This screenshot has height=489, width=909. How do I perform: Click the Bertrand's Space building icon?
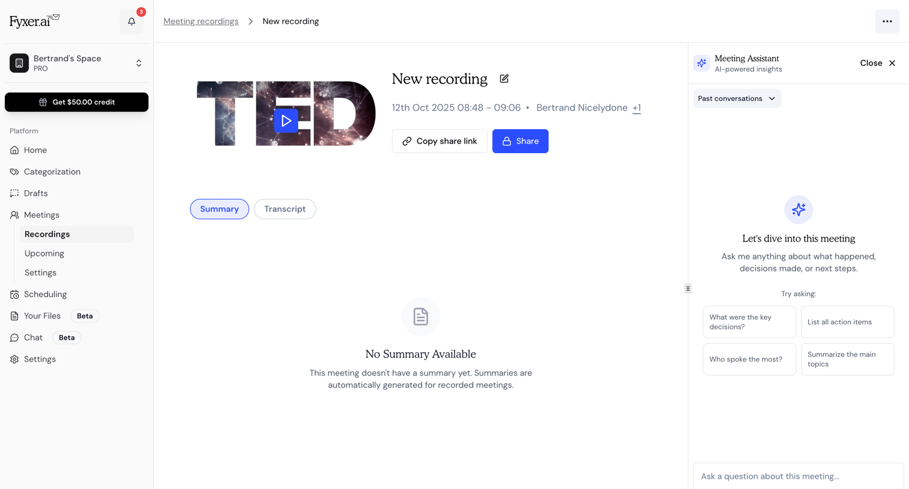tap(19, 63)
